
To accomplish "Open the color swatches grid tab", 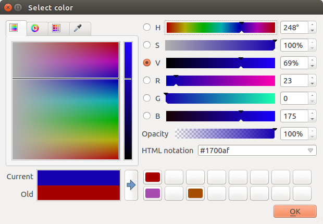I will (56, 29).
